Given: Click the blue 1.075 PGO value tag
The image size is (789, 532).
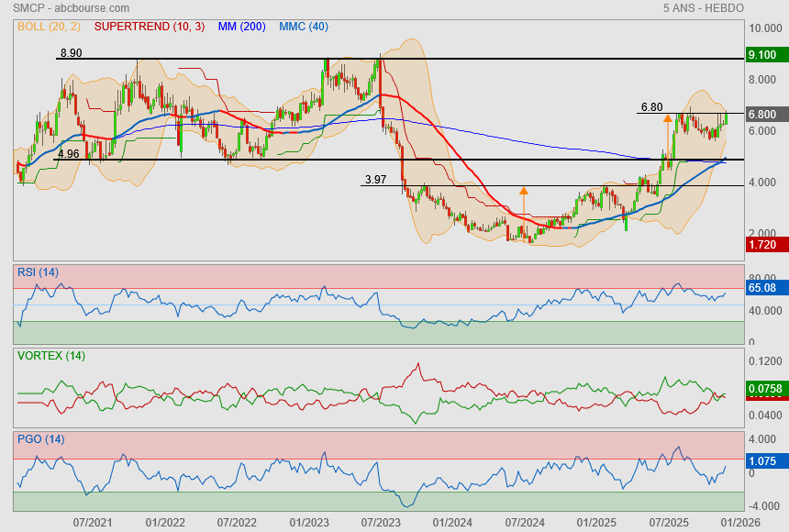Looking at the screenshot, I should pyautogui.click(x=763, y=462).
